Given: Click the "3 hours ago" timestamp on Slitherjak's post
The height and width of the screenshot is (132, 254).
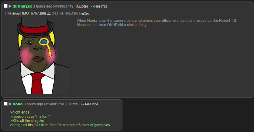Looking at the screenshot, I should [43, 6].
